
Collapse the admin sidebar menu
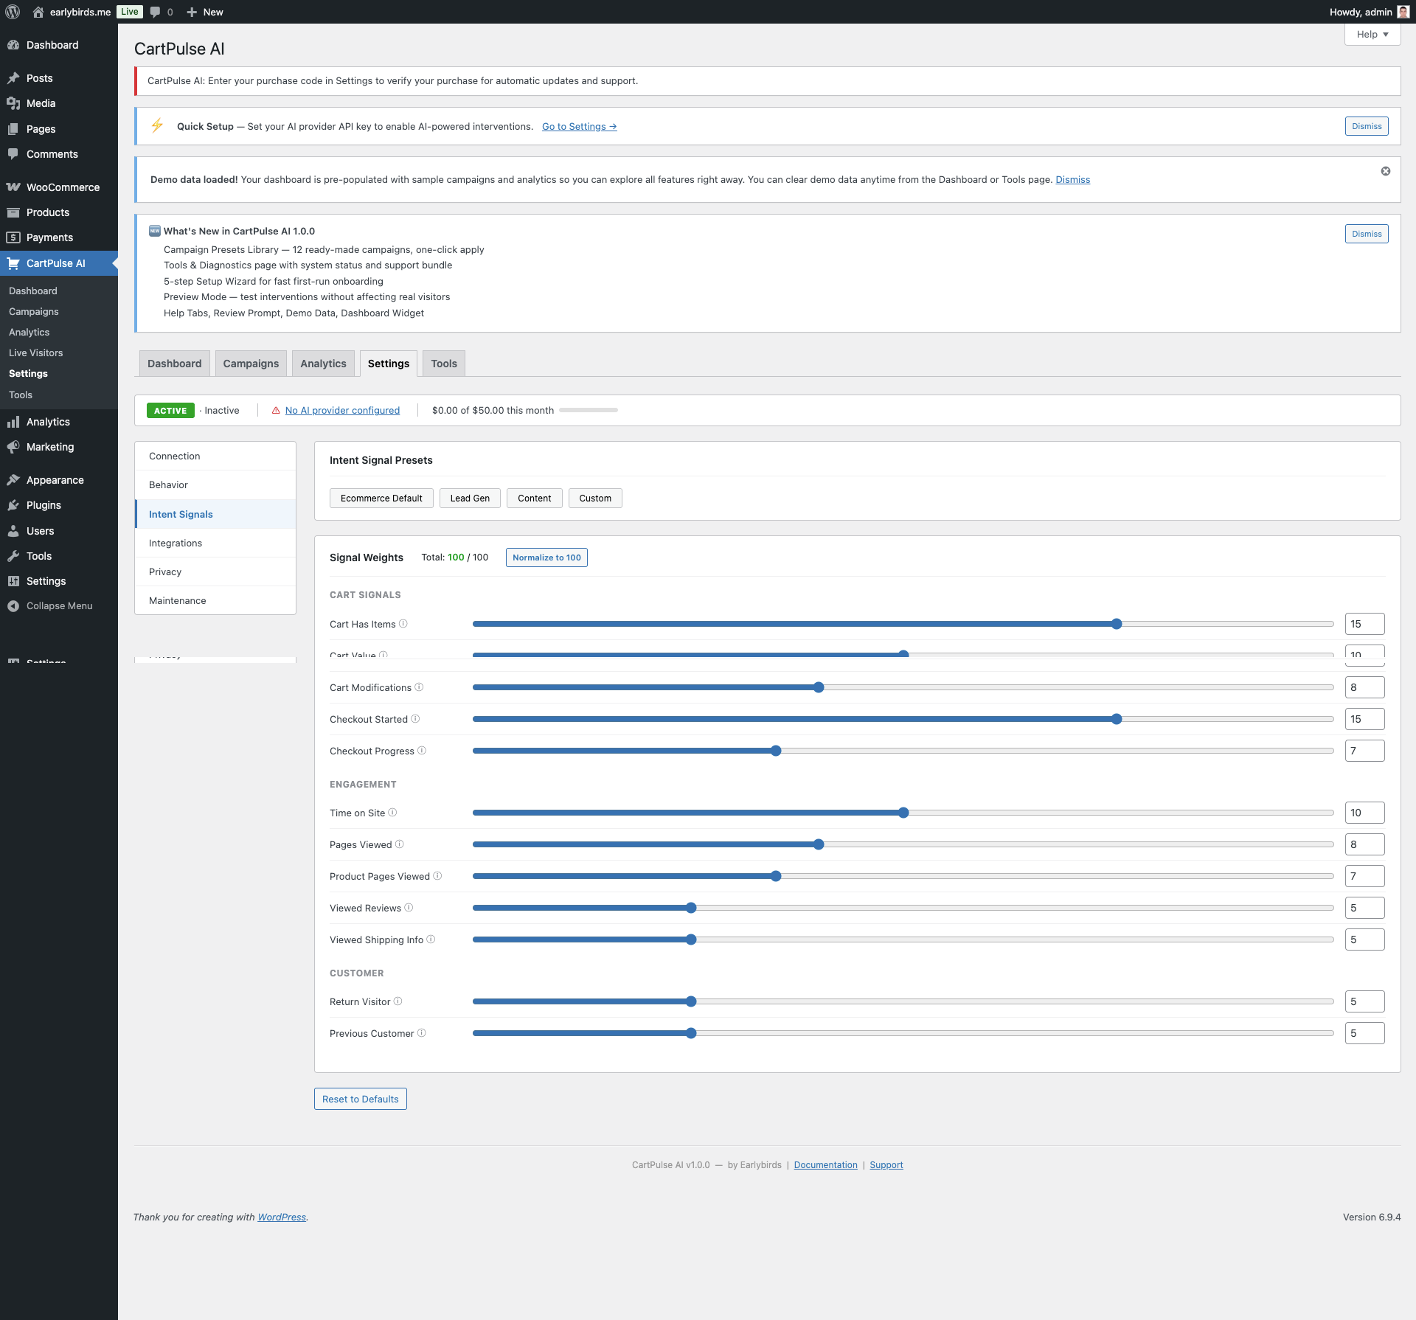tap(50, 606)
